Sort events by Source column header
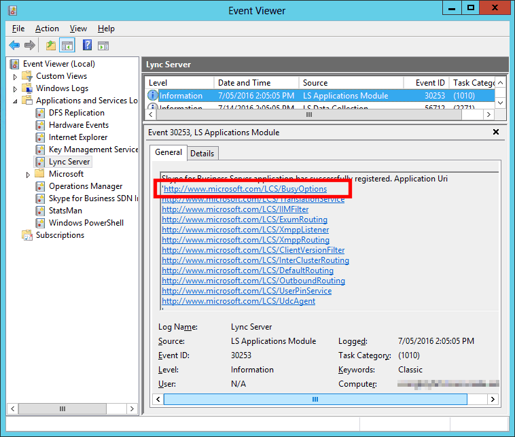Viewport: 515px width, 437px height. pos(351,83)
